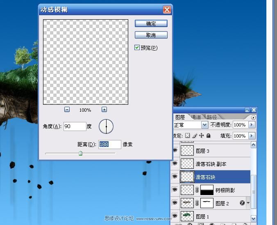Select the 滑落石块 副本 layer name
This screenshot has width=277, height=225.
point(211,164)
